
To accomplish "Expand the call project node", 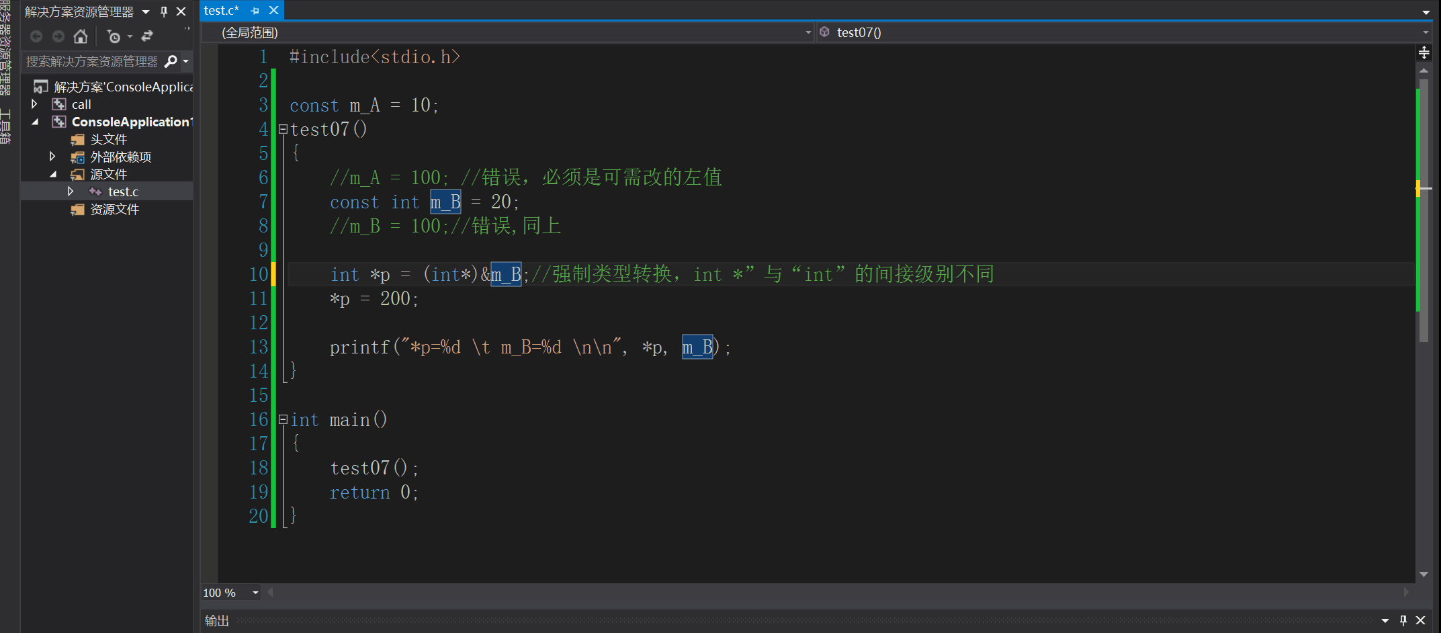I will [x=34, y=104].
